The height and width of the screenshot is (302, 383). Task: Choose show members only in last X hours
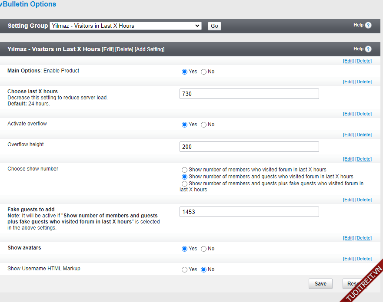pyautogui.click(x=185, y=170)
